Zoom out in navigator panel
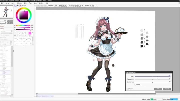The height and width of the screenshot is (101, 180). [8, 21]
